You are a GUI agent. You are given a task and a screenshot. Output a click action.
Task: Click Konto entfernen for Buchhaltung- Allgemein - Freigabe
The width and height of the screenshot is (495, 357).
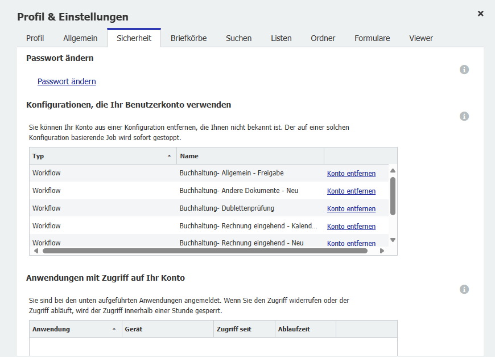[351, 173]
